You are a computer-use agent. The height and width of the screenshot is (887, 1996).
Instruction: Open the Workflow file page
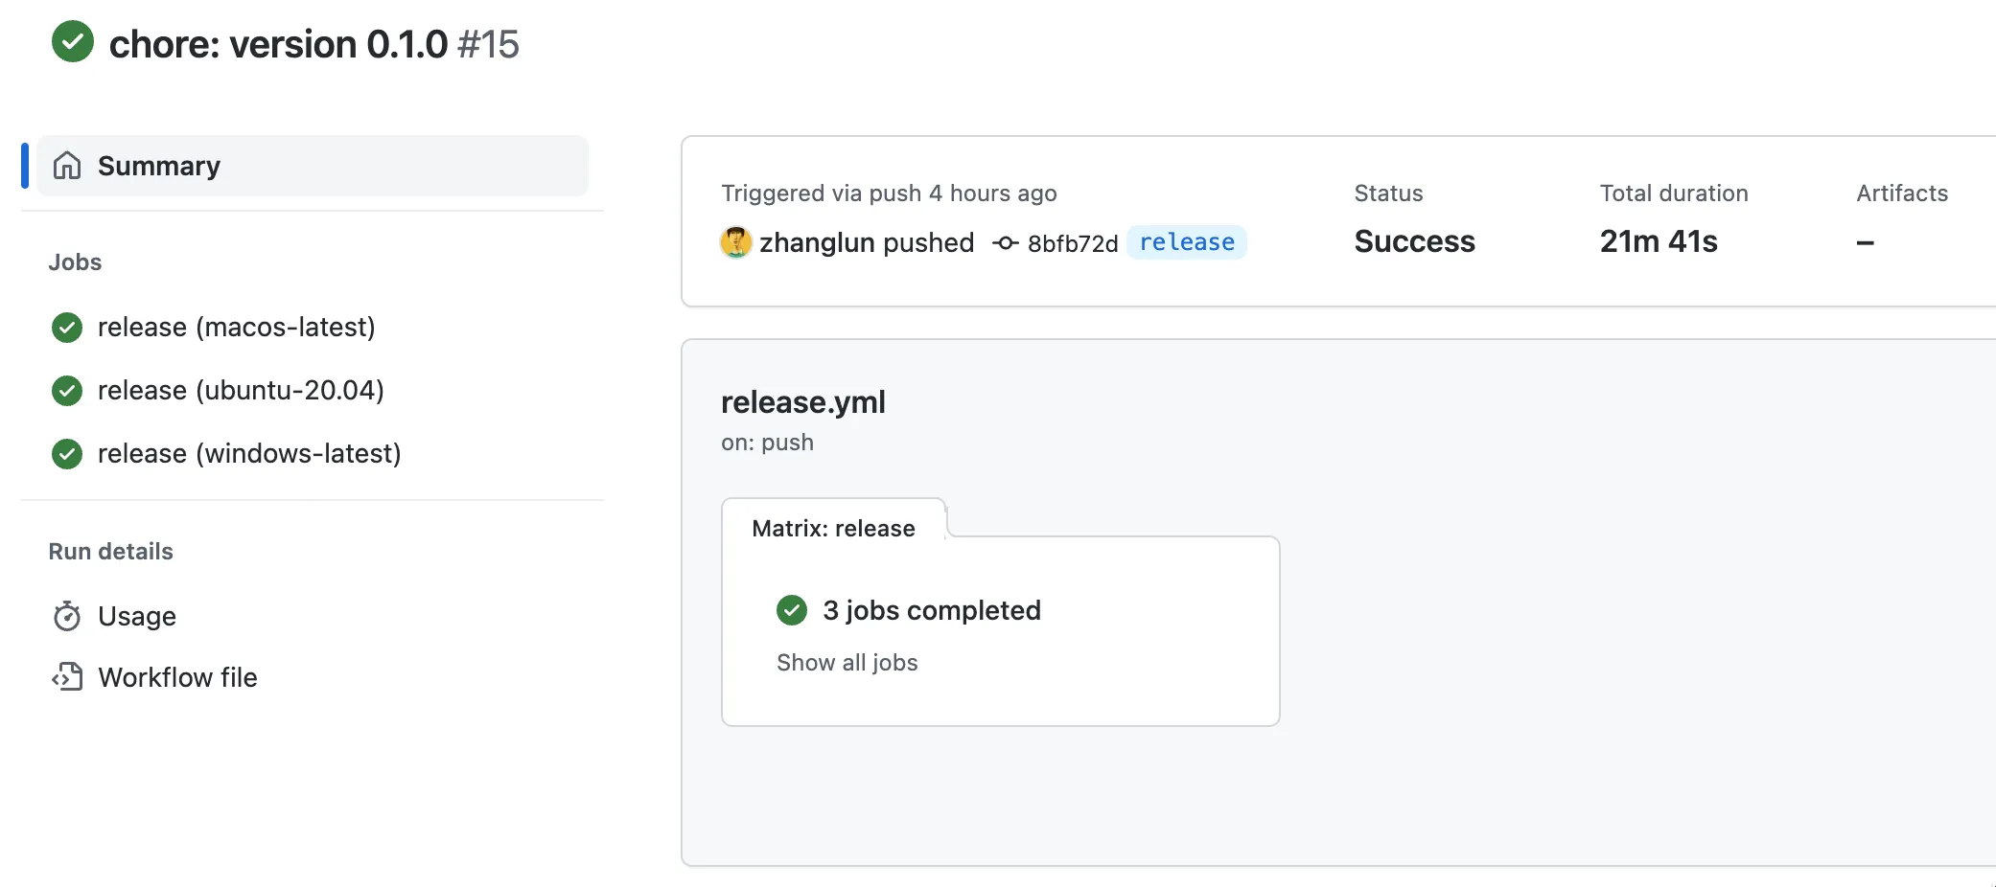coord(177,677)
